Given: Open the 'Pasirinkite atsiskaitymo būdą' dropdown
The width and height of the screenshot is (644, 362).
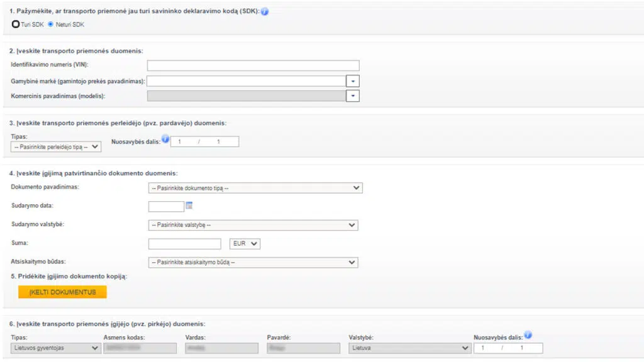Looking at the screenshot, I should (253, 262).
